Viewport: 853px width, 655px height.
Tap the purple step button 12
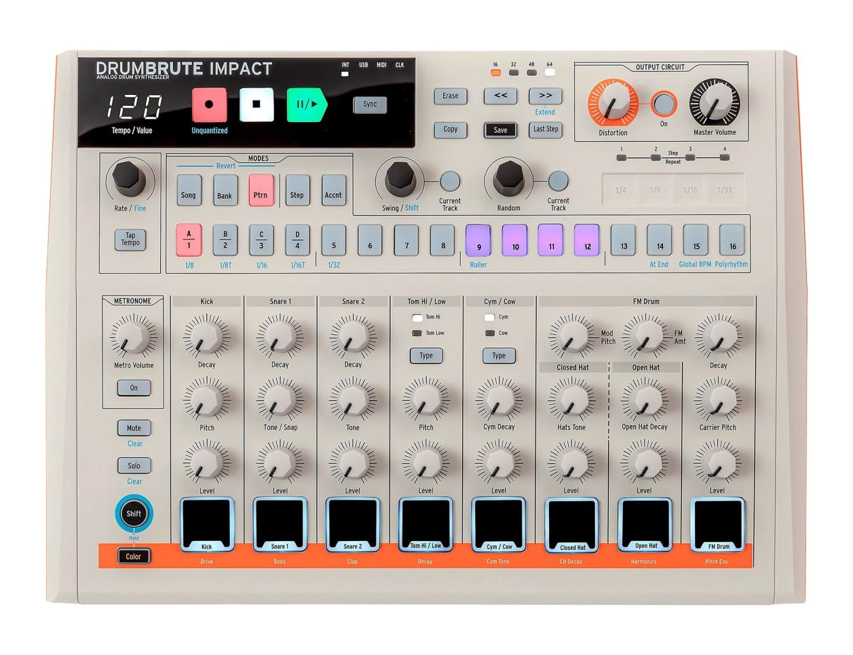pos(587,240)
